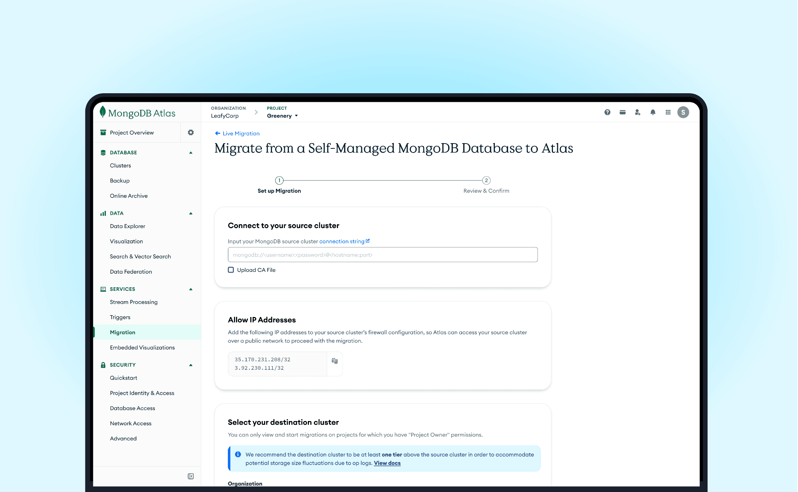Copy the IP addresses with the copy icon
The height and width of the screenshot is (492, 798).
click(334, 361)
